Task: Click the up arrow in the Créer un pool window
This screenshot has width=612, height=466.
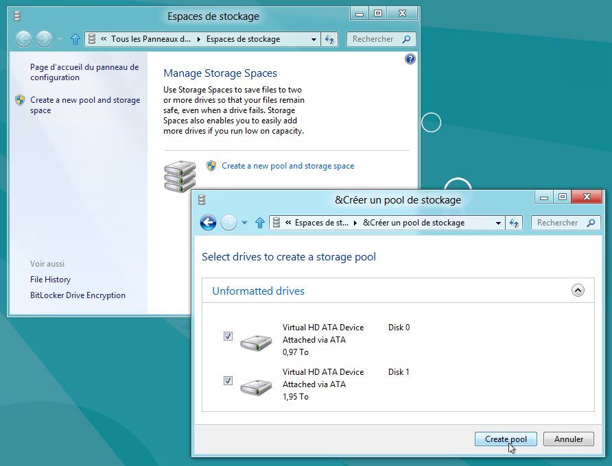Action: tap(260, 223)
